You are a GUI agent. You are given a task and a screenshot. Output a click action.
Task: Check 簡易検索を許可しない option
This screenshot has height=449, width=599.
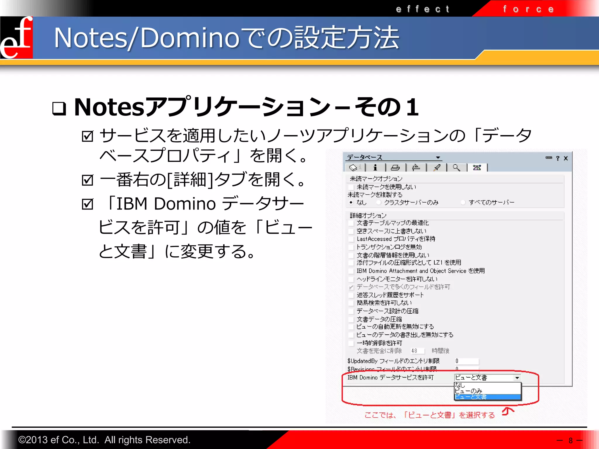[x=351, y=303]
